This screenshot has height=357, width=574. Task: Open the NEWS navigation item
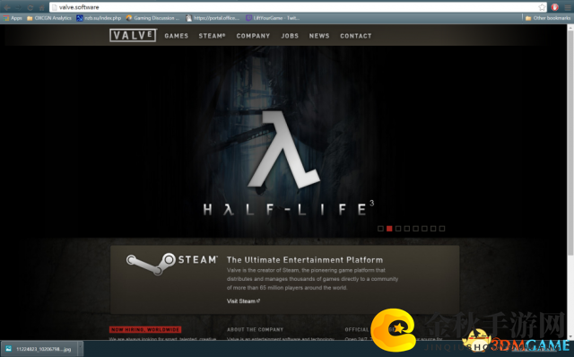(x=319, y=36)
